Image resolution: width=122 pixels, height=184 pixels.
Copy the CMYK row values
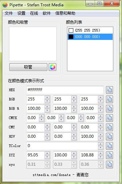[x=109, y=118]
